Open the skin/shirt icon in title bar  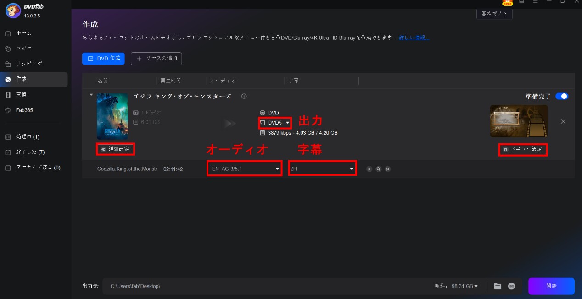pos(521,1)
